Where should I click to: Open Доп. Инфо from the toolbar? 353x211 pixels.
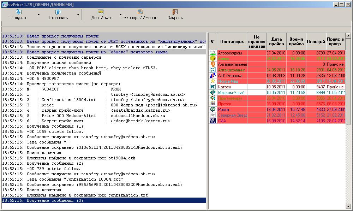(101, 12)
